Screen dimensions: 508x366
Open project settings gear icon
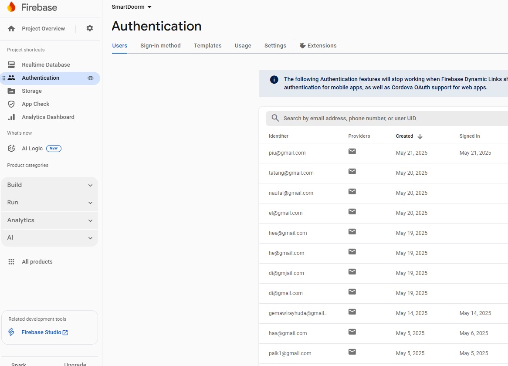(90, 28)
